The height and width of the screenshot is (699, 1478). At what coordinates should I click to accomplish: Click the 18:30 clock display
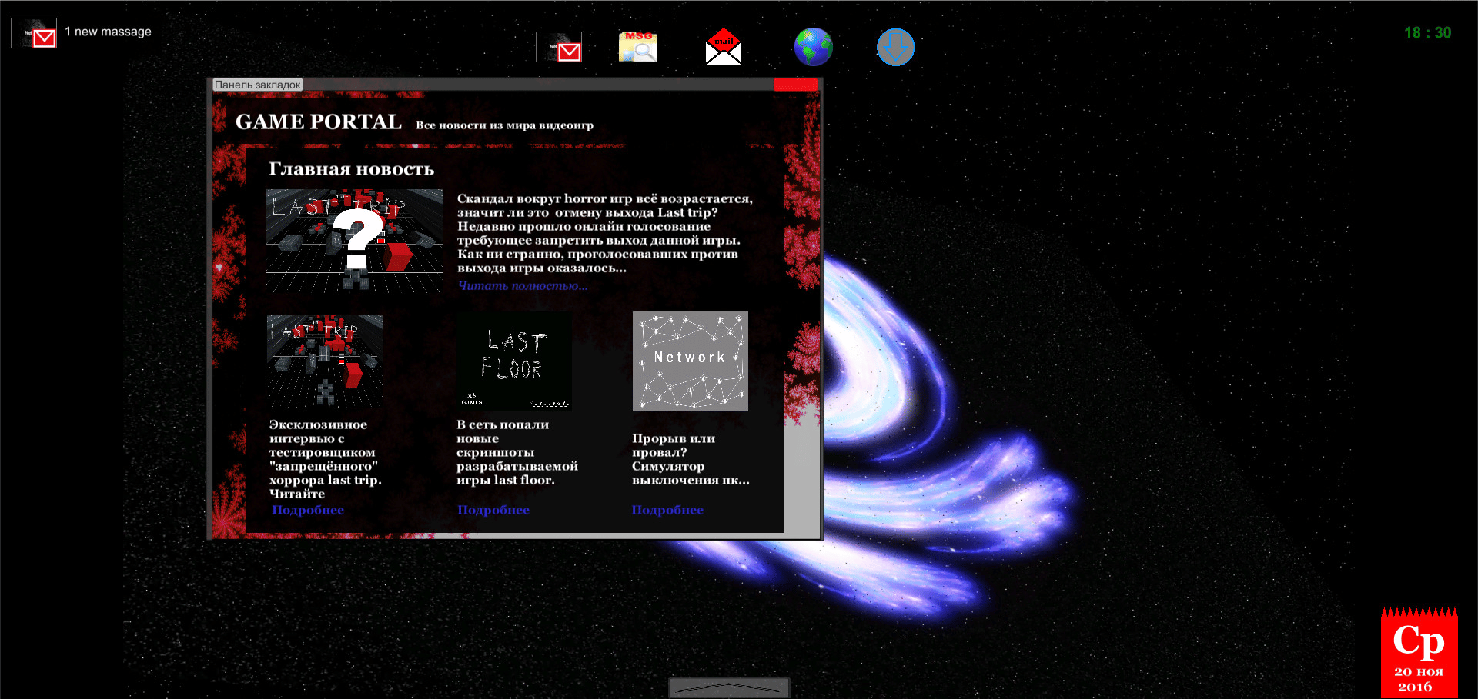point(1427,33)
